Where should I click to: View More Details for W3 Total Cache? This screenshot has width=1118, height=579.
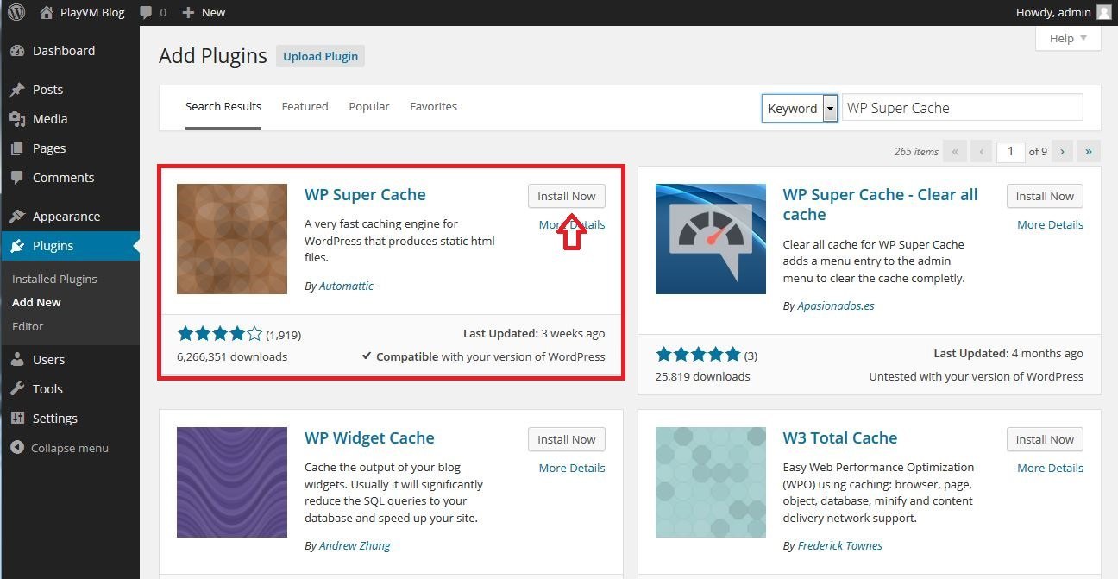pyautogui.click(x=1050, y=468)
